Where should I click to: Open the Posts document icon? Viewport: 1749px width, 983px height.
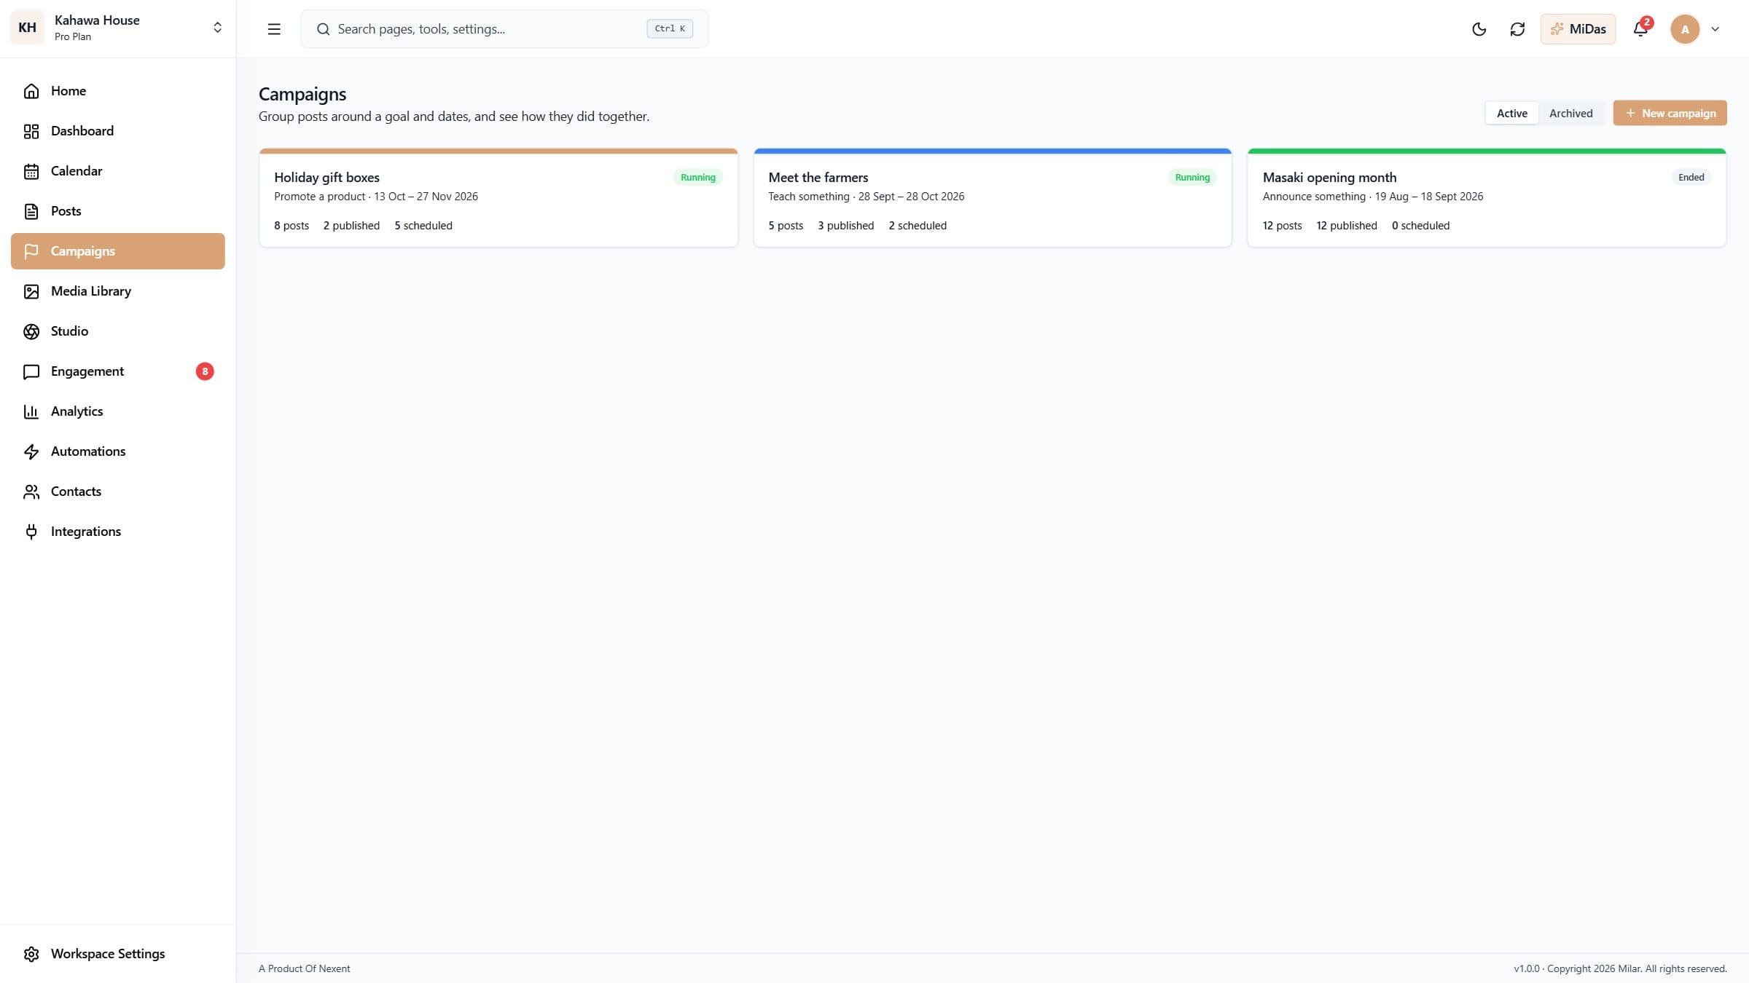pyautogui.click(x=31, y=211)
